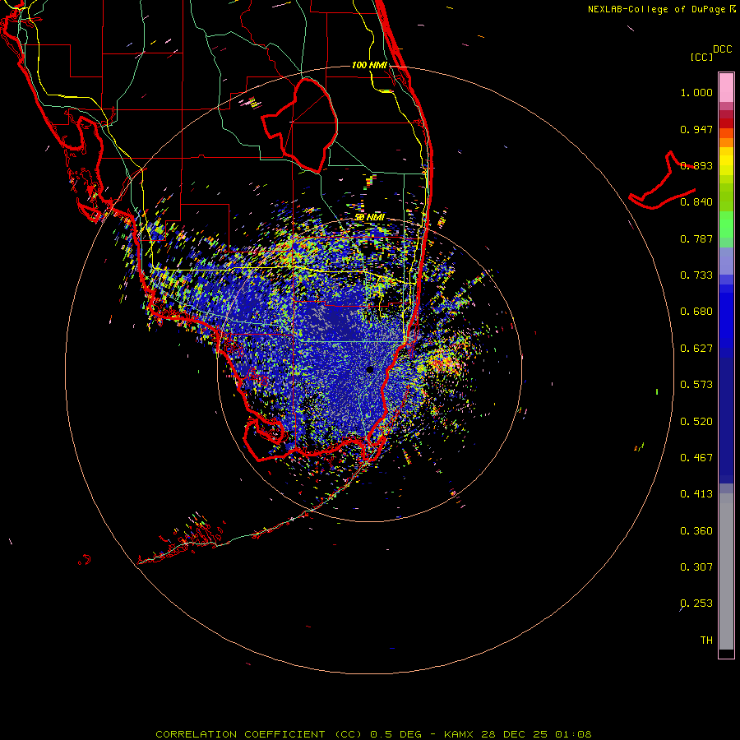Select the 0.840 scale value
Image resolution: width=740 pixels, height=740 pixels.
[696, 202]
